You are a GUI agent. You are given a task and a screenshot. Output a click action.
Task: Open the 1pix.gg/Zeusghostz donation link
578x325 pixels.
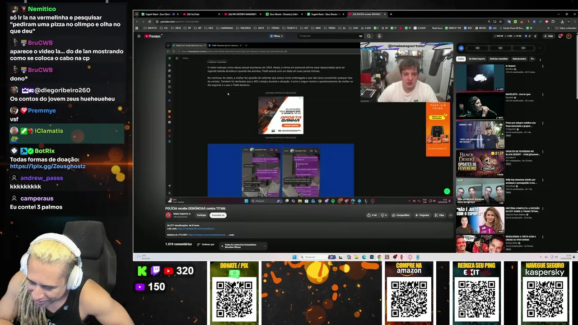pos(47,166)
